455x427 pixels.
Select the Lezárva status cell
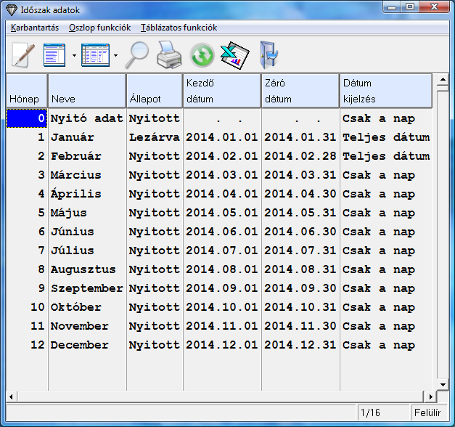(154, 137)
